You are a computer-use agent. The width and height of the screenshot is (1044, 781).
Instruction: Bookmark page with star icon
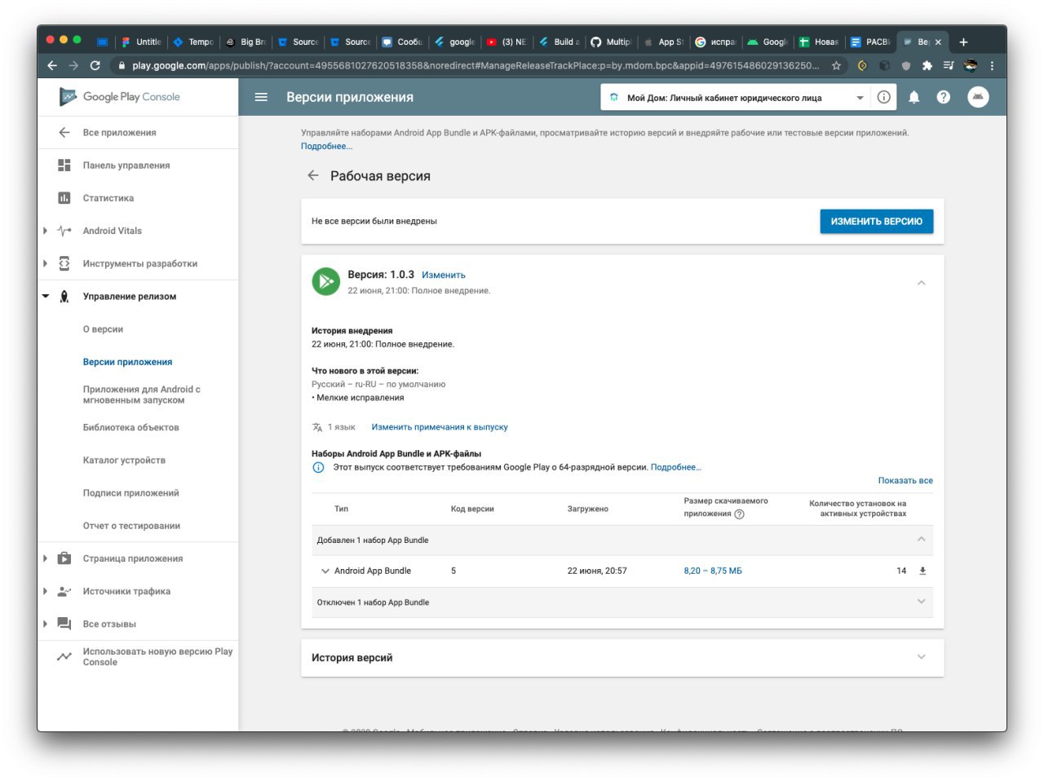[836, 65]
